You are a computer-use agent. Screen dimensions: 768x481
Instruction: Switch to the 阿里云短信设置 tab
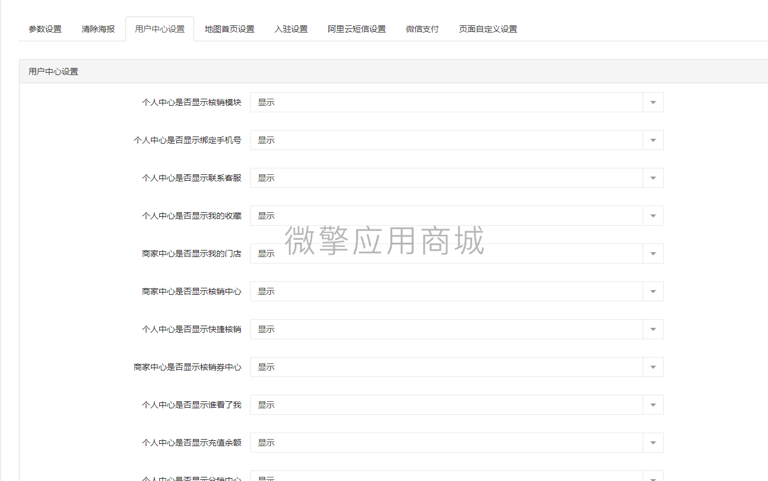point(357,29)
